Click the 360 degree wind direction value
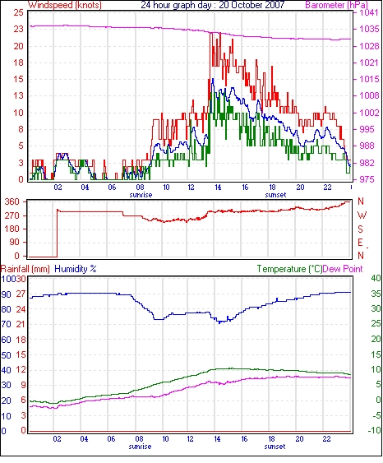The height and width of the screenshot is (463, 383). (x=12, y=202)
